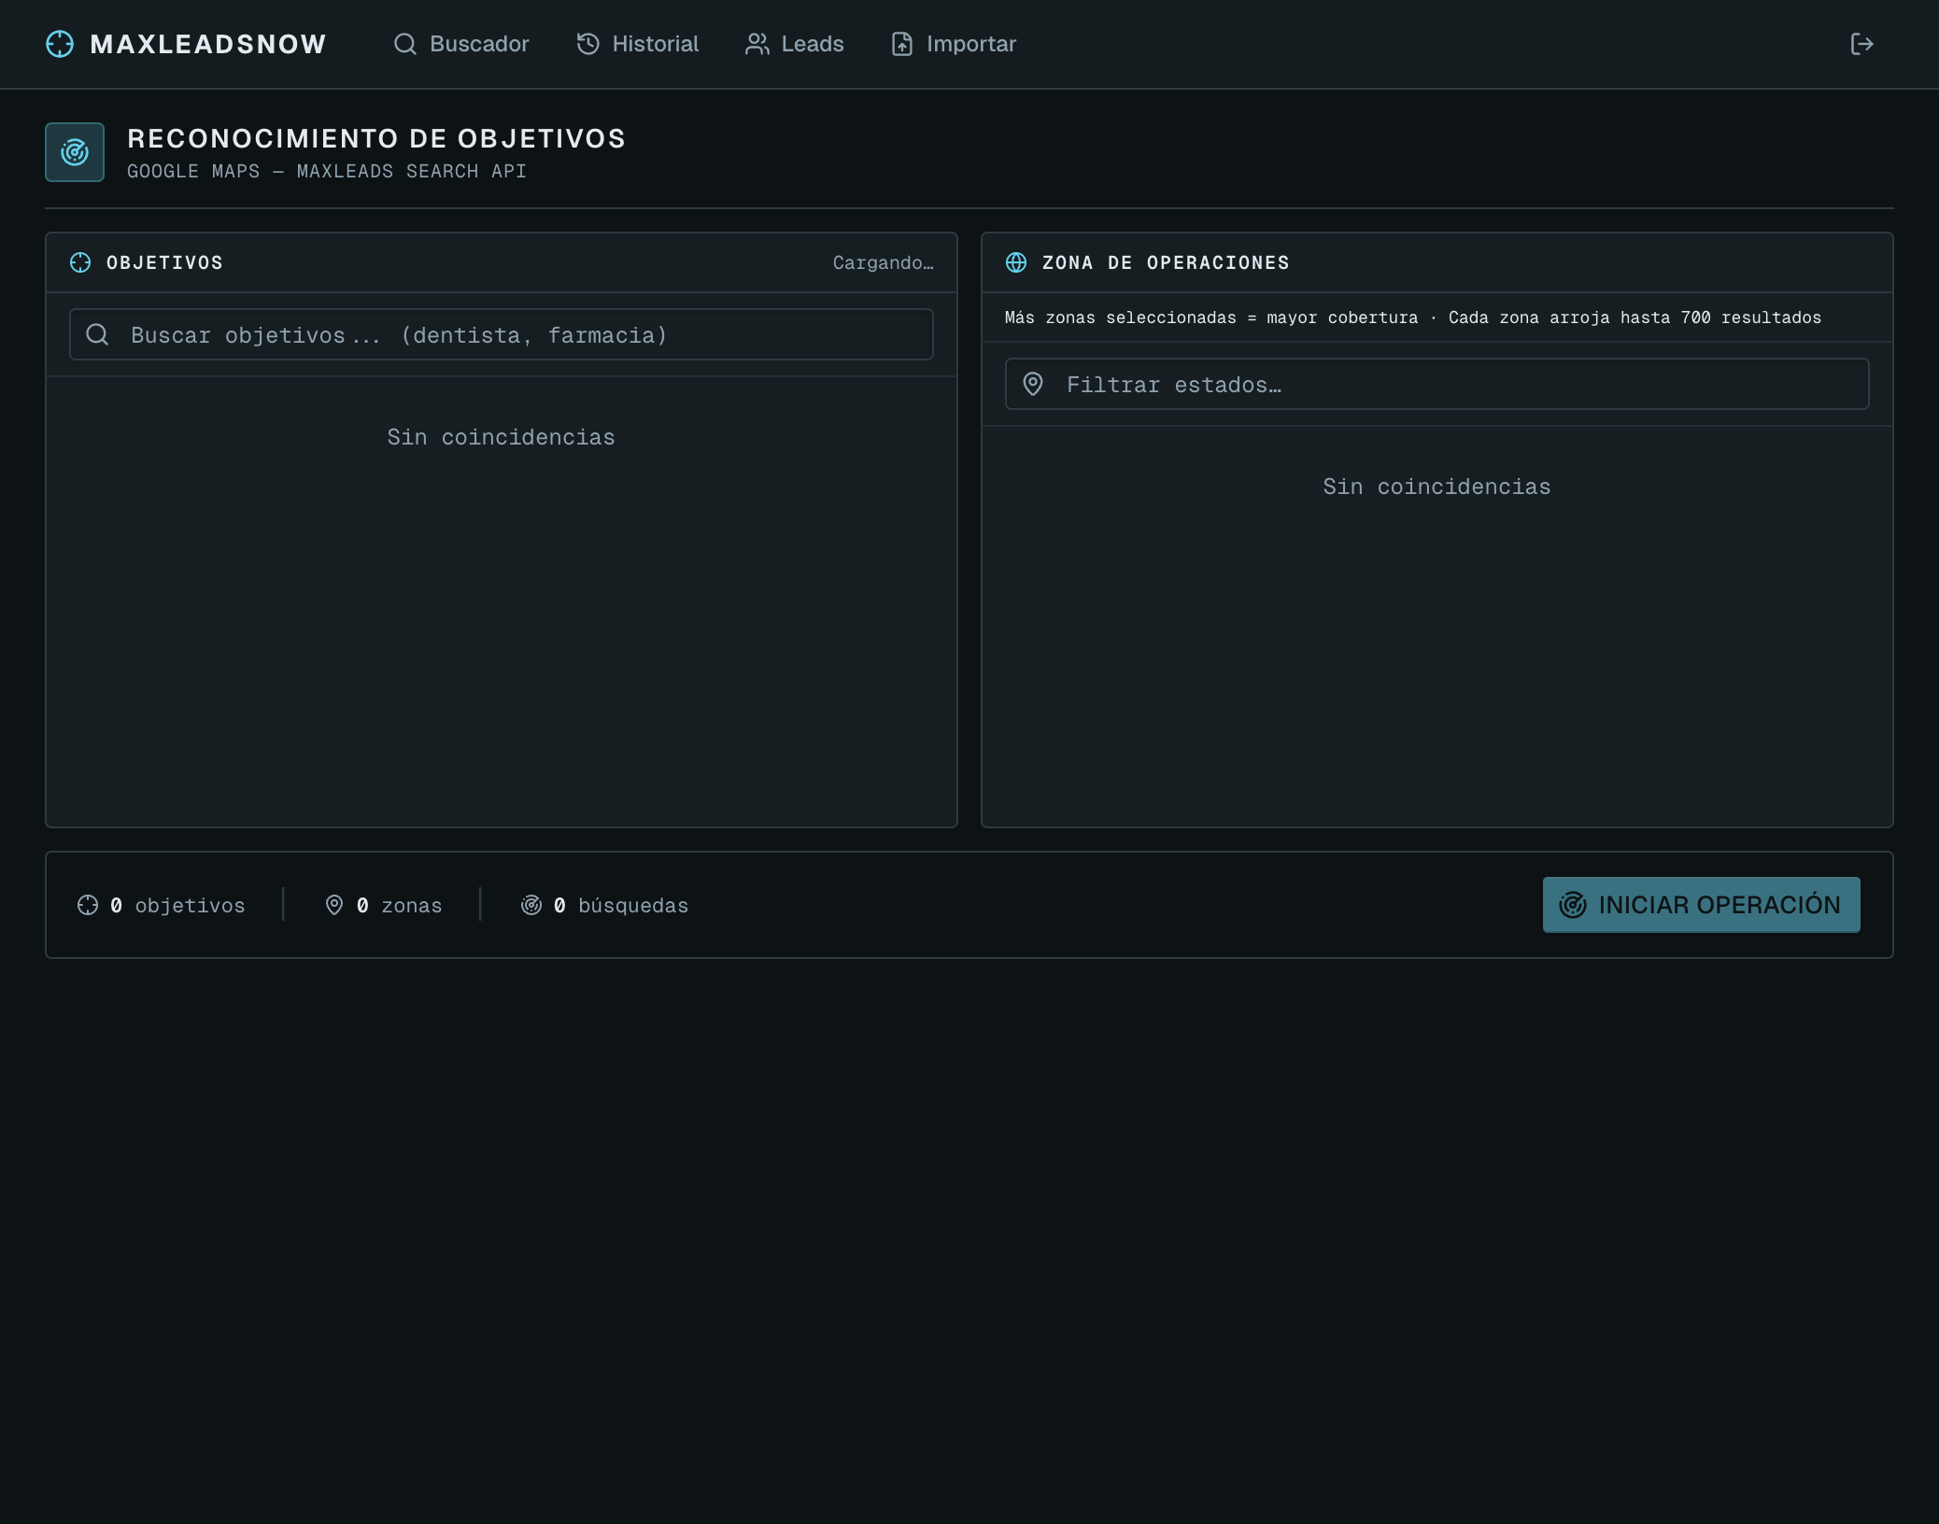This screenshot has height=1524, width=1939.
Task: Click the Sin coincidencias text in Objetivos panel
Action: pyautogui.click(x=501, y=437)
